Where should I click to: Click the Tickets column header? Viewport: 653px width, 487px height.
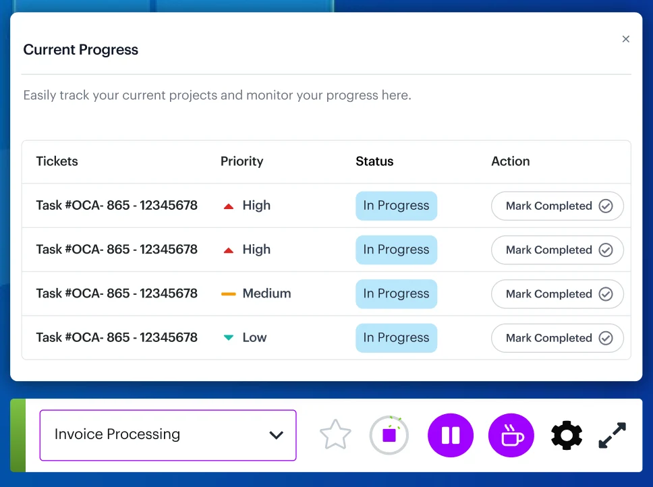click(x=57, y=161)
